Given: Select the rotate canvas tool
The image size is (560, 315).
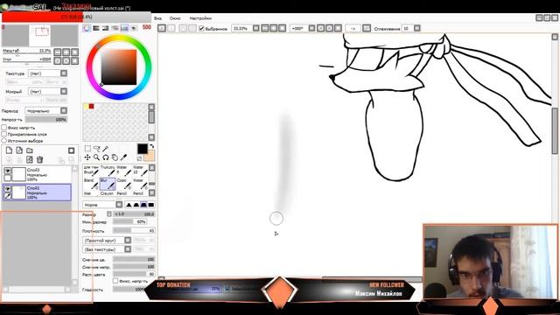Looking at the screenshot, I should tap(106, 157).
